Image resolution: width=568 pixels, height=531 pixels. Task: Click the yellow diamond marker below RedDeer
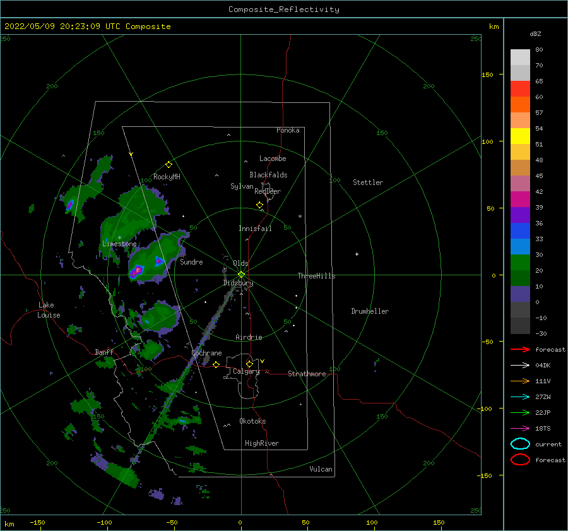pos(260,205)
